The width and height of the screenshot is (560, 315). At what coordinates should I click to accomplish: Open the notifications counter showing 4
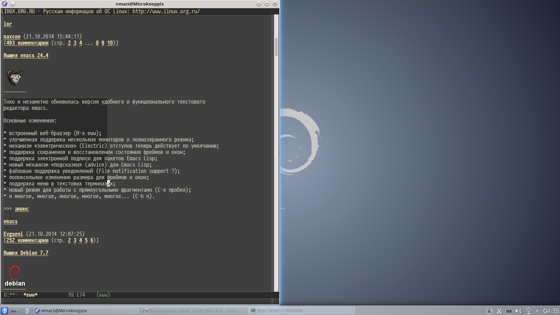(489, 311)
